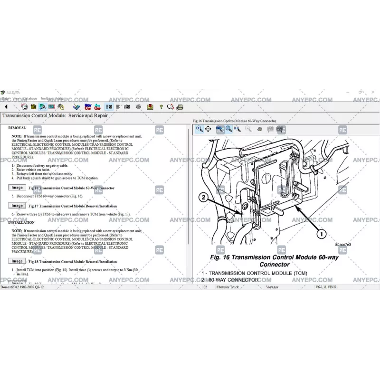Image resolution: width=380 pixels, height=380 pixels.
Task: Click the change car arrow icon
Action: coord(97,107)
